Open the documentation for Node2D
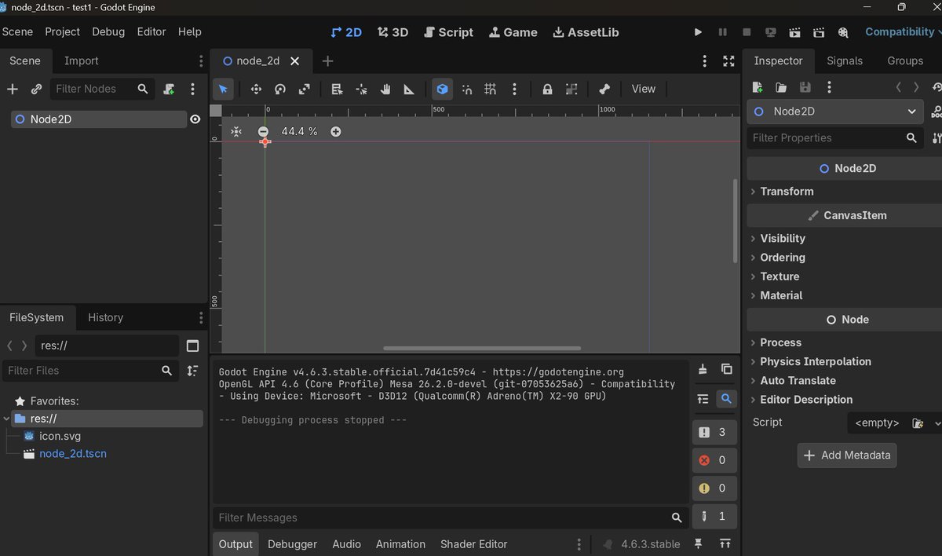Screen dimensions: 942x556 coord(937,112)
